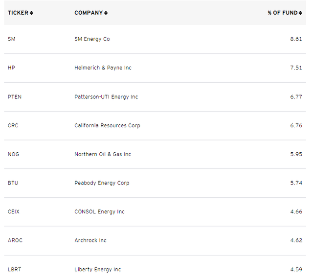This screenshot has width=313, height=280.
Task: Click the % OF FUND sort arrows
Action: [300, 13]
